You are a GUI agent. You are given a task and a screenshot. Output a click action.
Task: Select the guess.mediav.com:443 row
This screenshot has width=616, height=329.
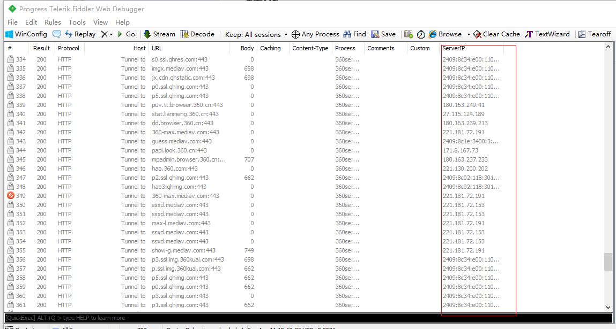254,141
